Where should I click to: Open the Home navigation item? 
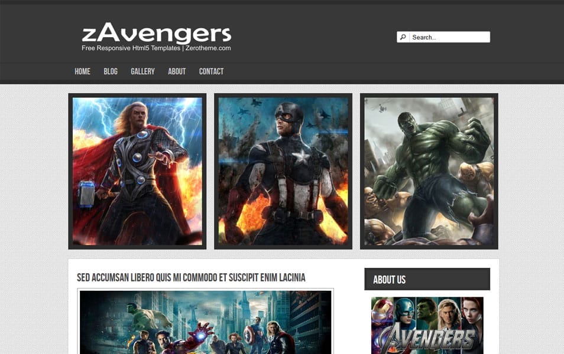click(x=82, y=71)
